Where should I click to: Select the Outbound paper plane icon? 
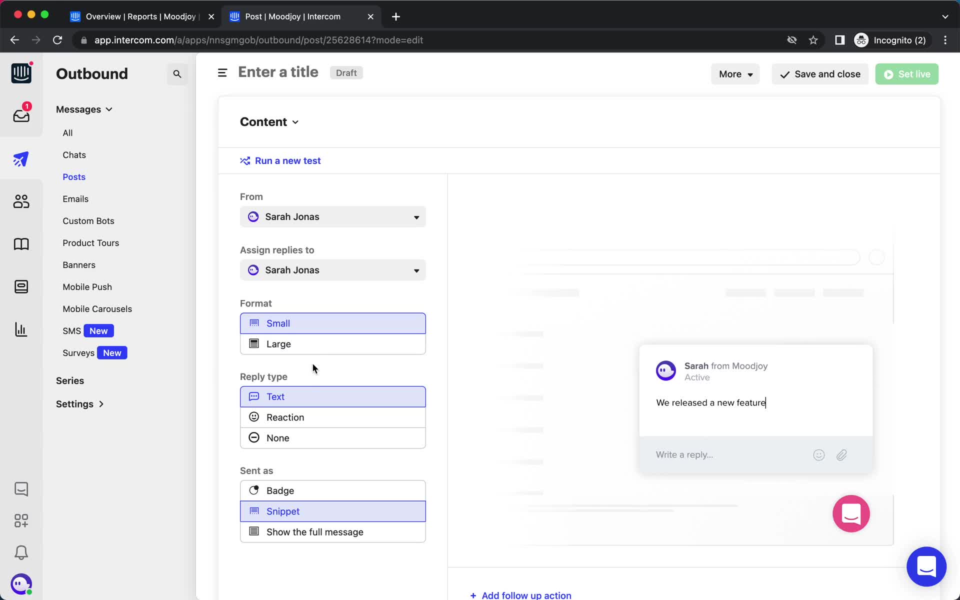tap(21, 159)
